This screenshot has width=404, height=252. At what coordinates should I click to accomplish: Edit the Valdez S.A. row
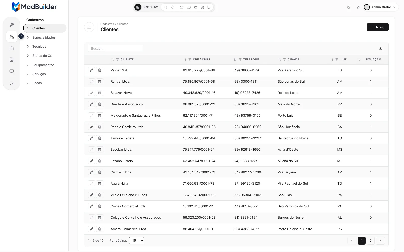92,70
